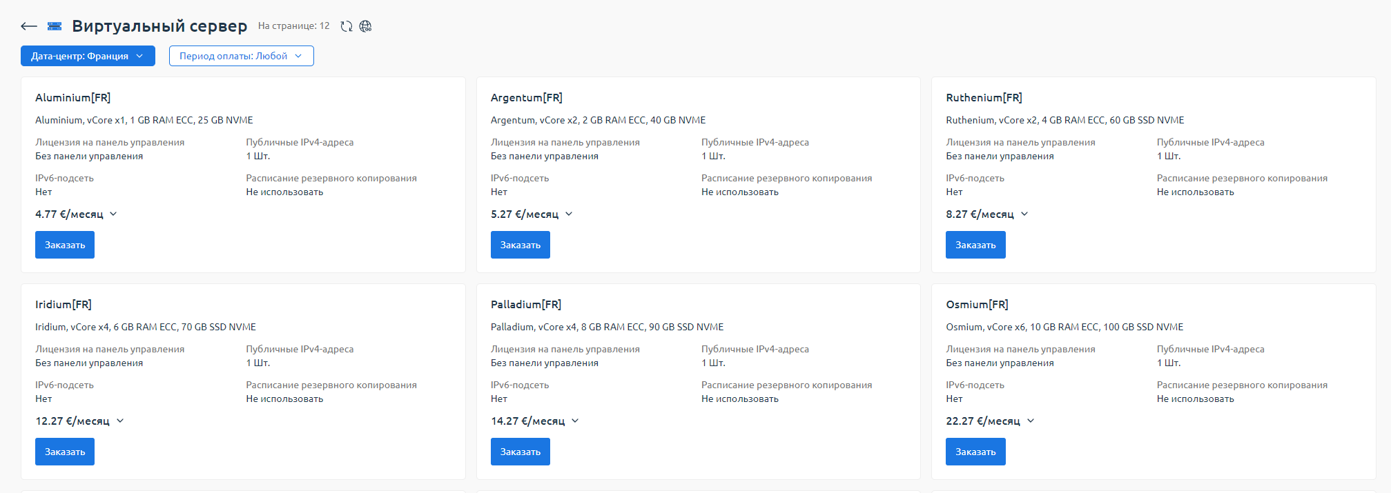1391x493 pixels.
Task: Order the Palladium[FR] plan
Action: coord(521,452)
